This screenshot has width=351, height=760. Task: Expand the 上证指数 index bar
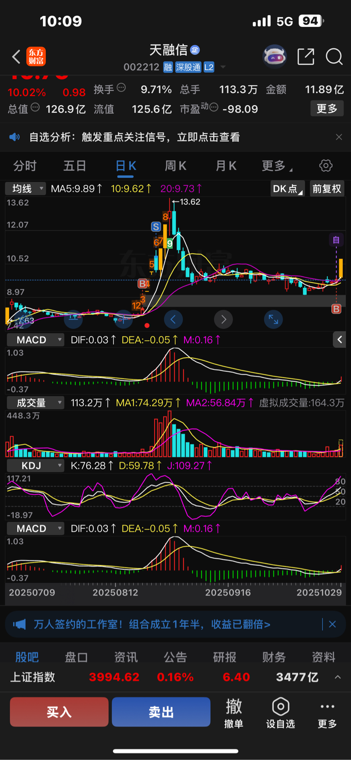338,677
